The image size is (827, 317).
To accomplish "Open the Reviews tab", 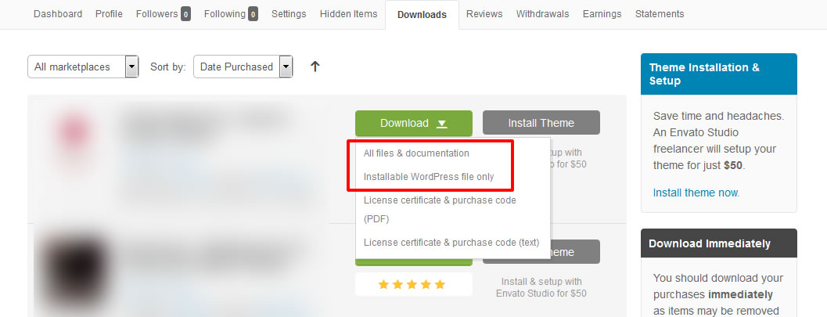I will (x=485, y=14).
